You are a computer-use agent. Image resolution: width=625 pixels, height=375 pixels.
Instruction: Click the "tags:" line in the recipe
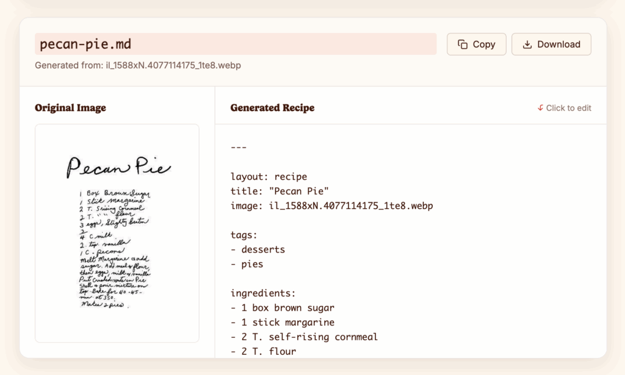point(244,235)
